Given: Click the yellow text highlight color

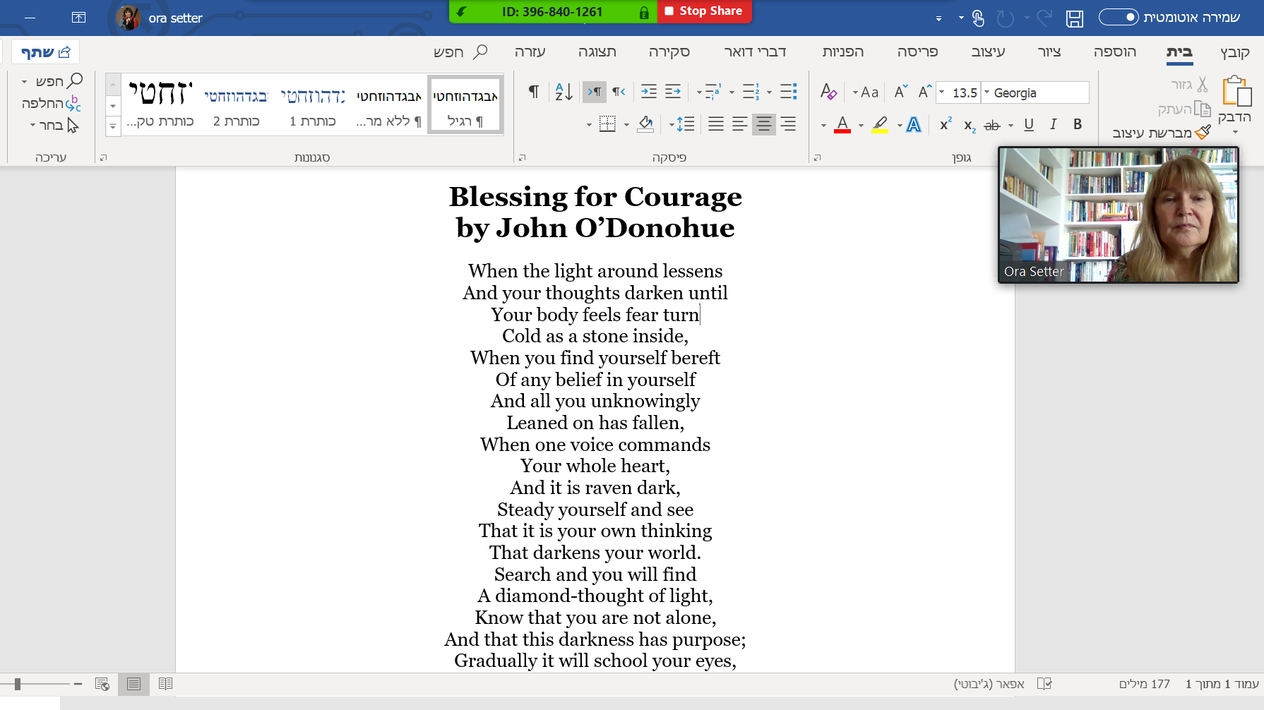Looking at the screenshot, I should tap(880, 125).
